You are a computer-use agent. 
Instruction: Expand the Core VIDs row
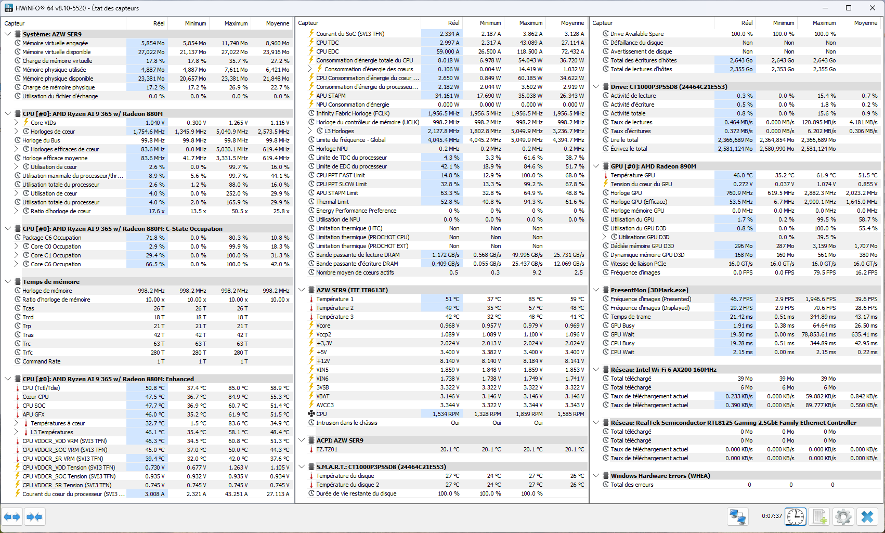coord(16,123)
